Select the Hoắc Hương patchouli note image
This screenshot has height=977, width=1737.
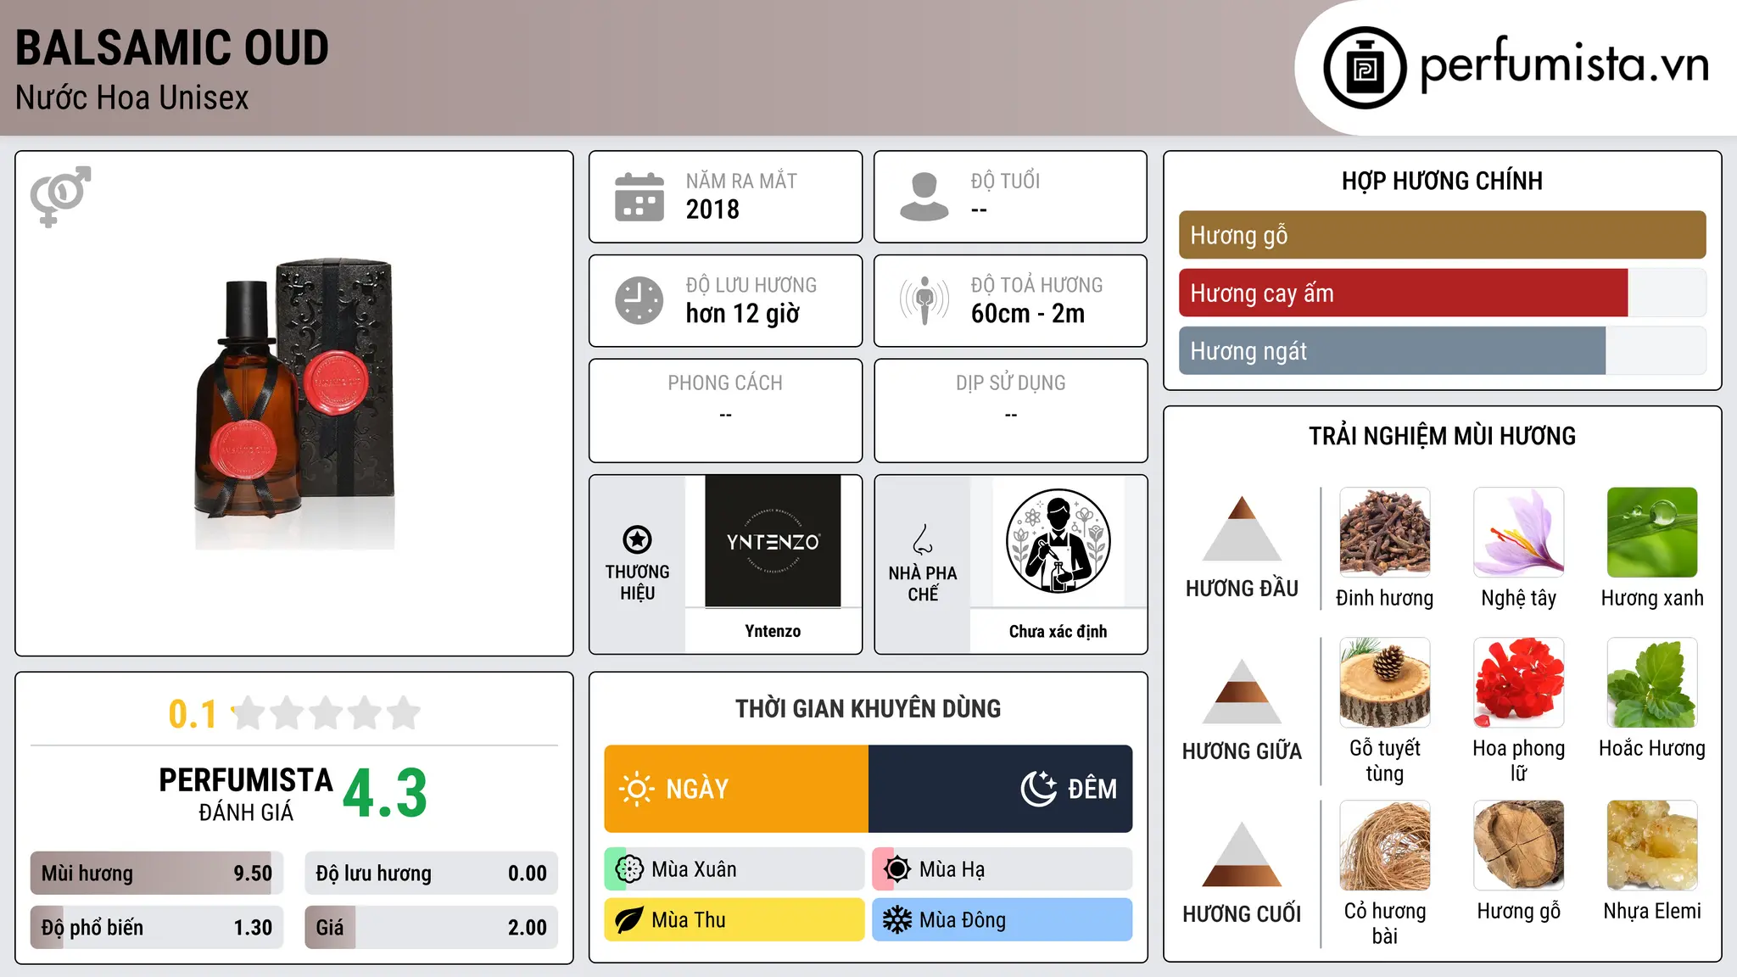pyautogui.click(x=1652, y=683)
